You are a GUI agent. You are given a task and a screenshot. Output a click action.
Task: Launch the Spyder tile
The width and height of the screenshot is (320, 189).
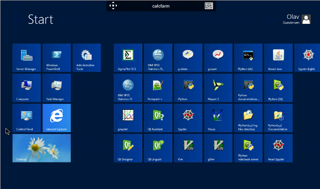click(x=188, y=118)
